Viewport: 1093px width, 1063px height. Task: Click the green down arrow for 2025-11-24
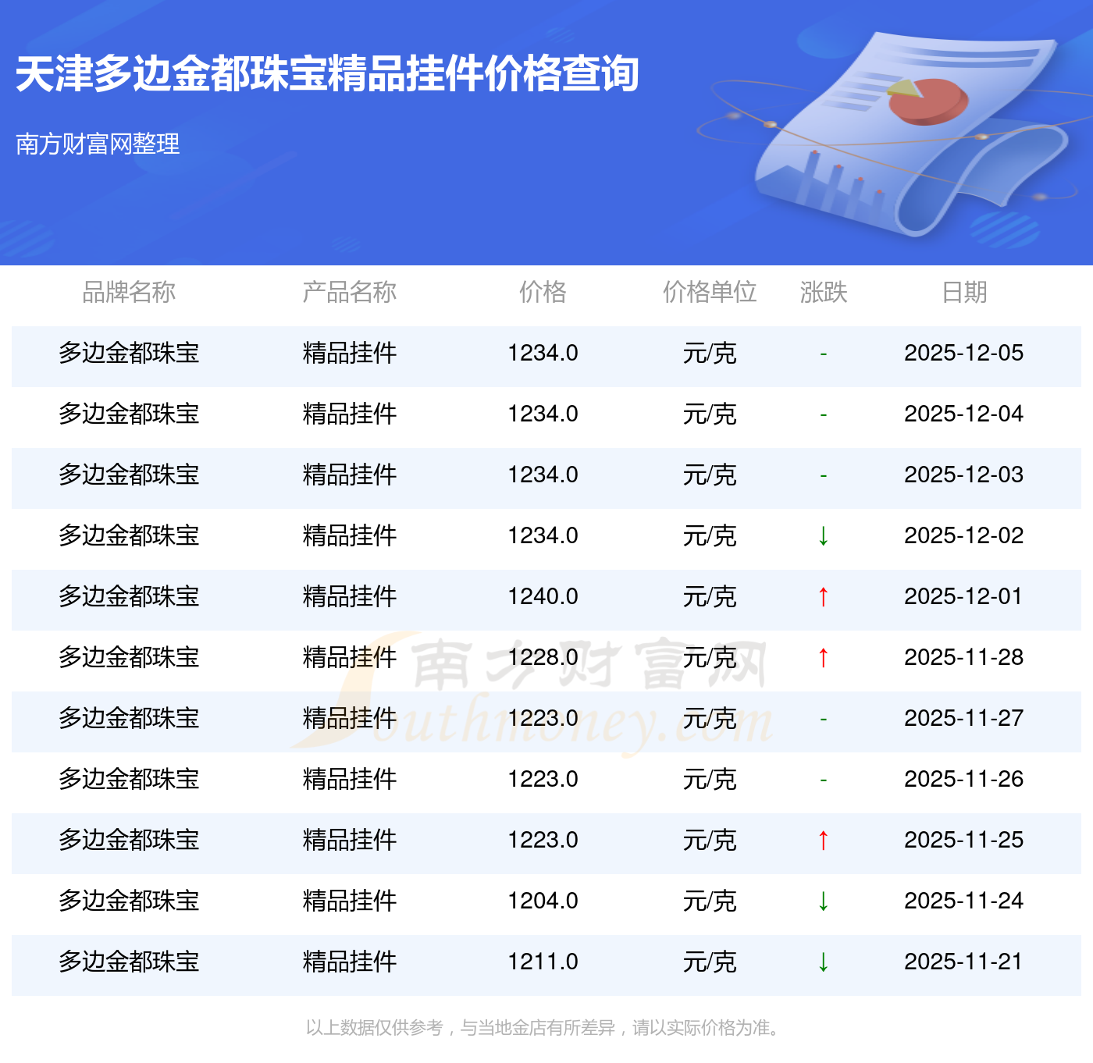tap(823, 901)
